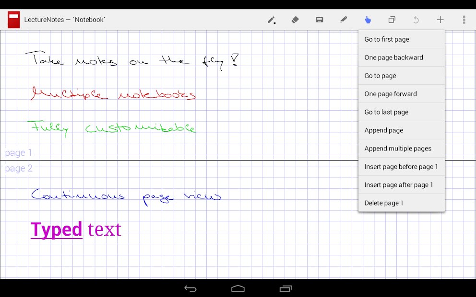Image resolution: width=476 pixels, height=297 pixels.
Task: Open the layers icon on the toolbar
Action: [x=392, y=20]
